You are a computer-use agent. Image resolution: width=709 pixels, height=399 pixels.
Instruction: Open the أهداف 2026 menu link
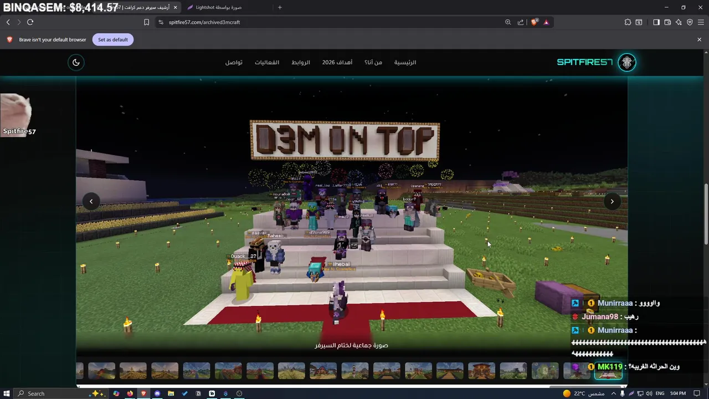(x=337, y=62)
